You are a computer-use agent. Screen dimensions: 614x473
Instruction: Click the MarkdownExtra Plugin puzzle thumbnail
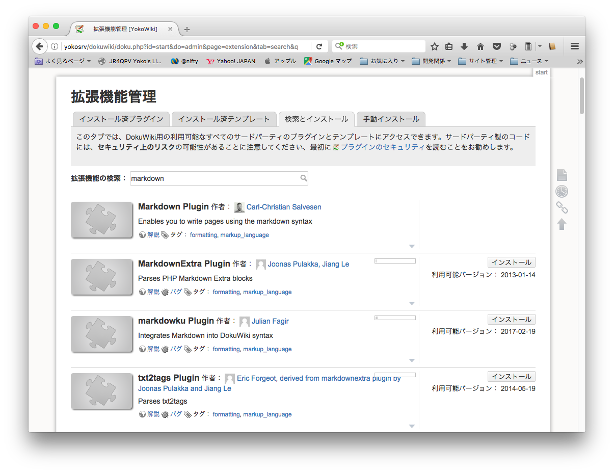(101, 277)
